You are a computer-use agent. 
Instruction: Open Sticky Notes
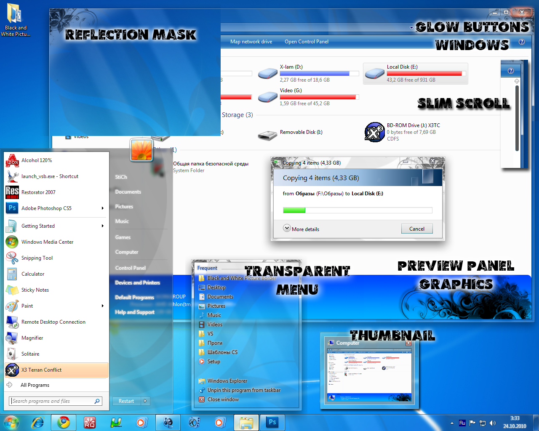tap(56, 290)
